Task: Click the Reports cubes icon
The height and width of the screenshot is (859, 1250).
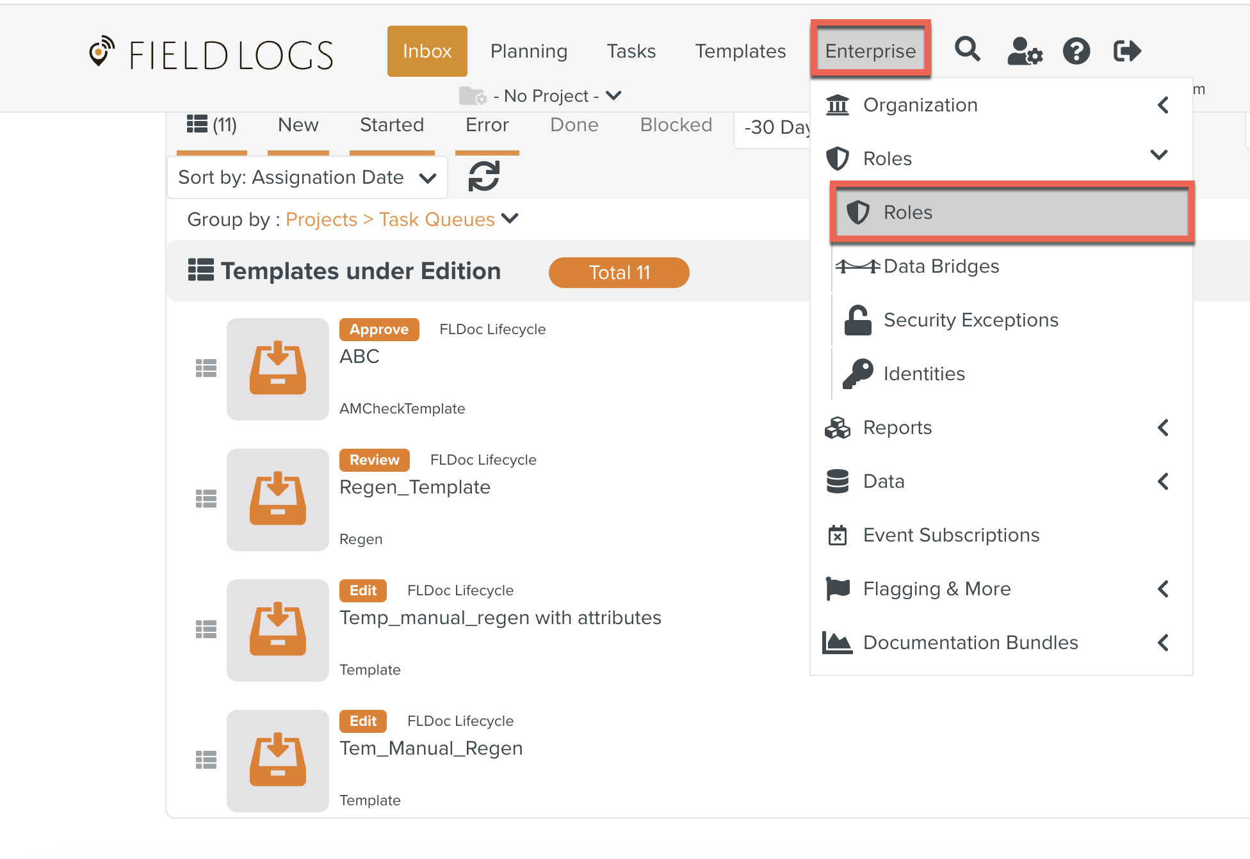Action: 838,428
